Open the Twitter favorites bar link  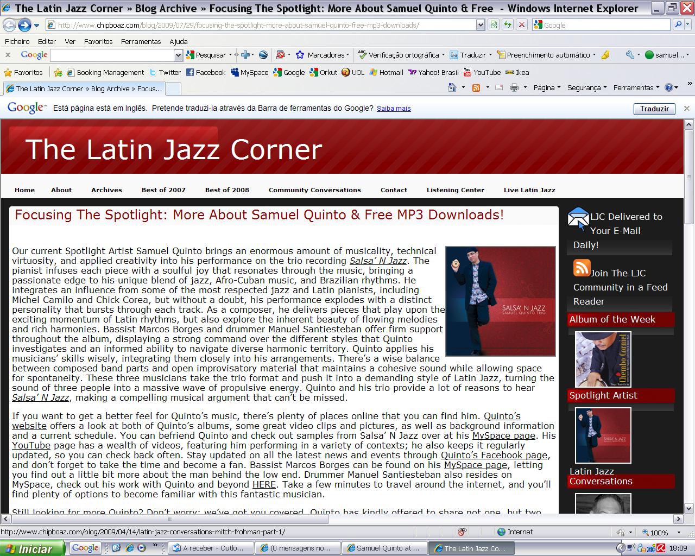point(165,72)
